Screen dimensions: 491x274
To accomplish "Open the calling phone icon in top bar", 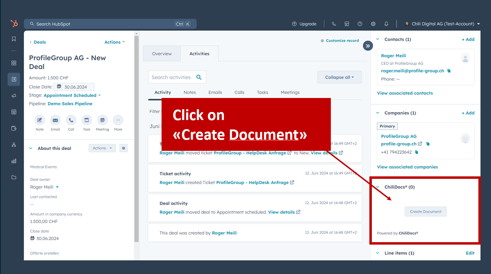I will 334,24.
